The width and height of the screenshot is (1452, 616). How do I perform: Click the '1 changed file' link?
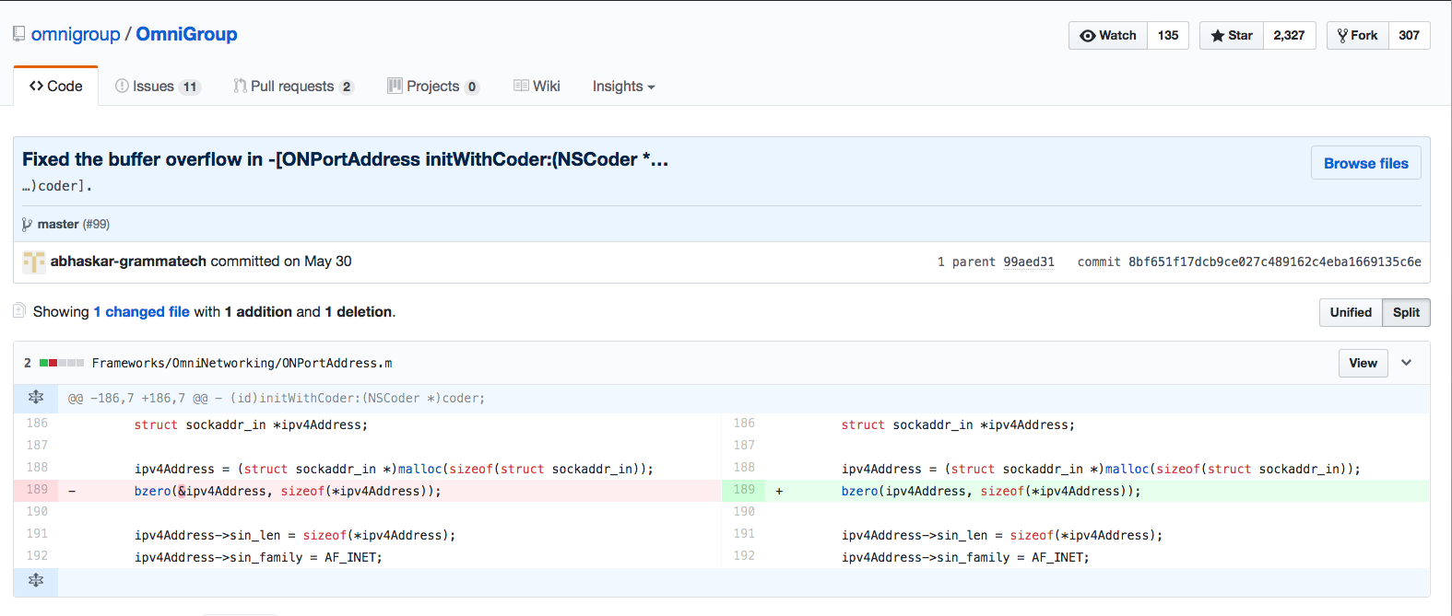pos(141,312)
